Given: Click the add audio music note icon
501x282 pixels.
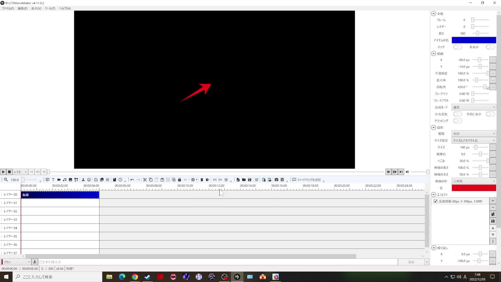Looking at the screenshot, I should tap(65, 180).
